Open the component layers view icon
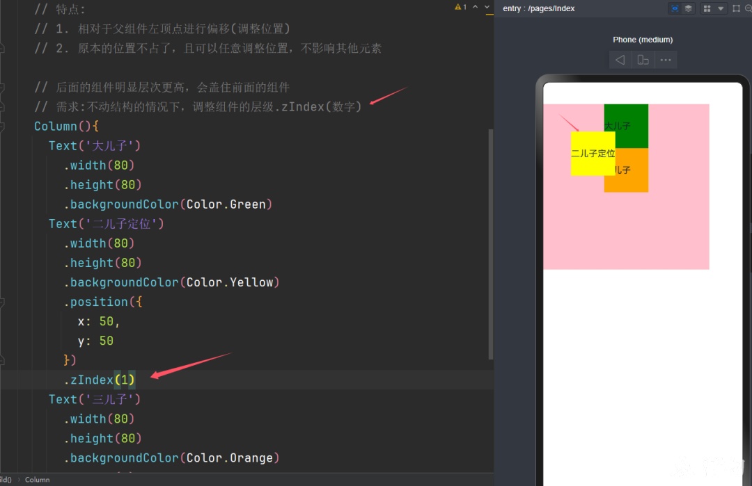Screen dimensions: 752x486 688,8
